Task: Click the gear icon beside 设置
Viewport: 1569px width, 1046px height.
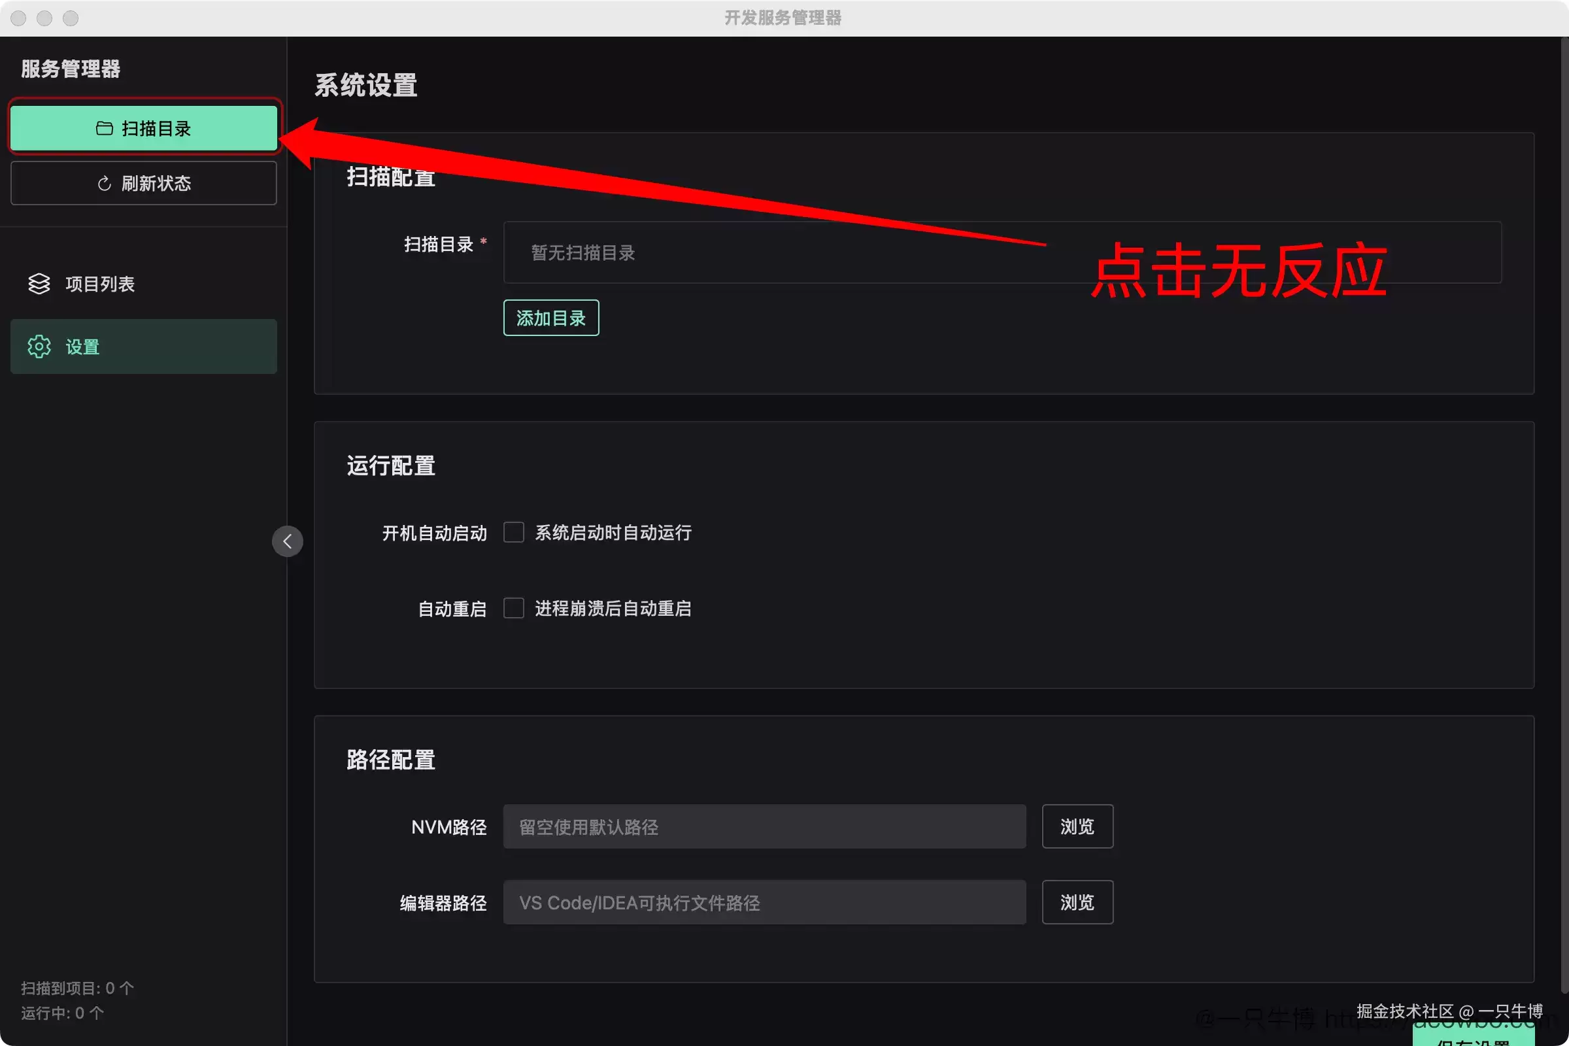Action: [x=39, y=346]
